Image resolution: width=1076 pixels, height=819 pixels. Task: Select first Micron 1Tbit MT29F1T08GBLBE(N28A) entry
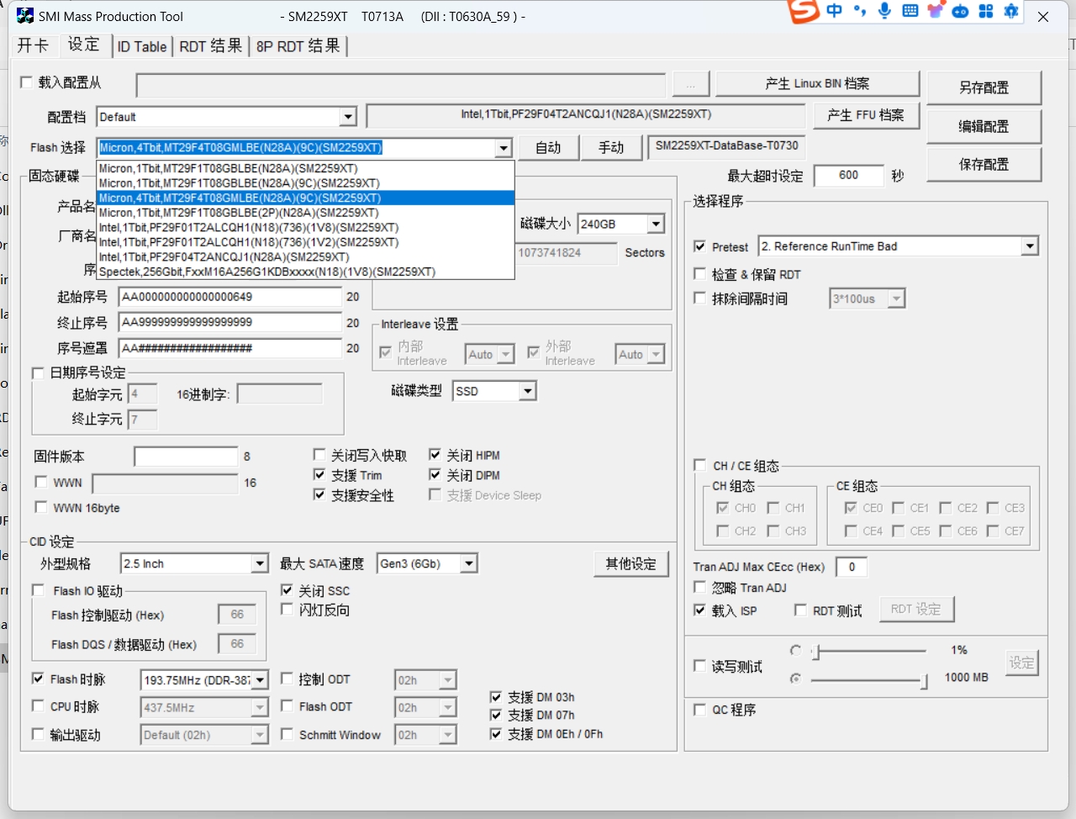(305, 168)
